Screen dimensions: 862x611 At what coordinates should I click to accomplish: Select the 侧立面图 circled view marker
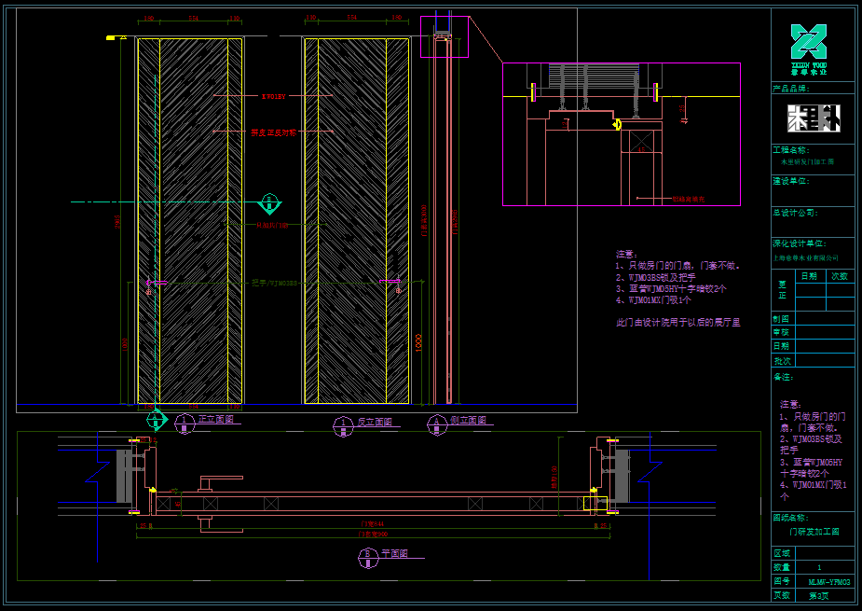(x=436, y=424)
